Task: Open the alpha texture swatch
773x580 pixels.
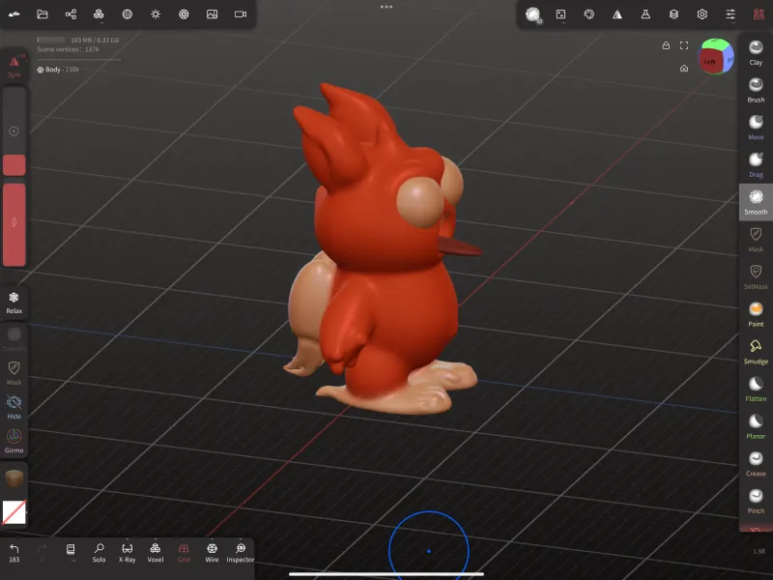Action: (14, 512)
